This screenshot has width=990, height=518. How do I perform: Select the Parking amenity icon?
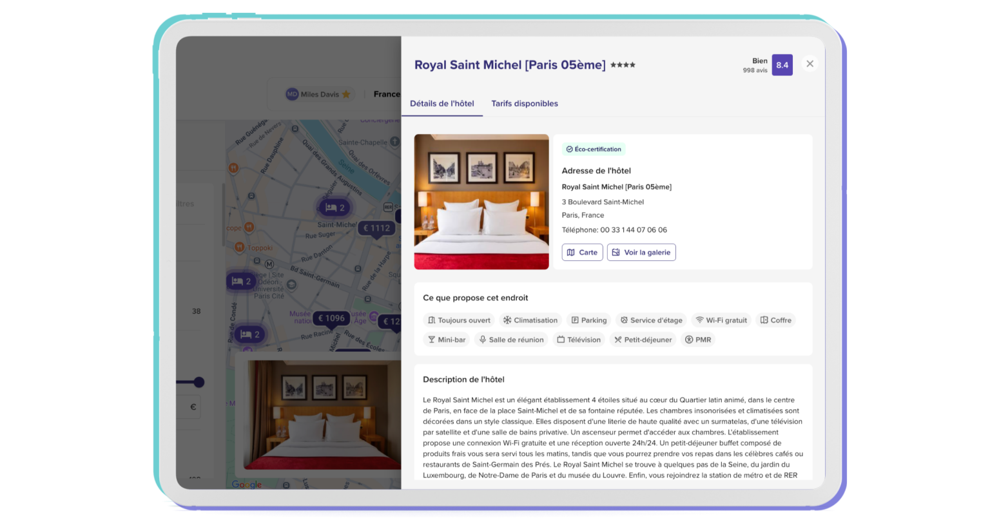coord(575,320)
